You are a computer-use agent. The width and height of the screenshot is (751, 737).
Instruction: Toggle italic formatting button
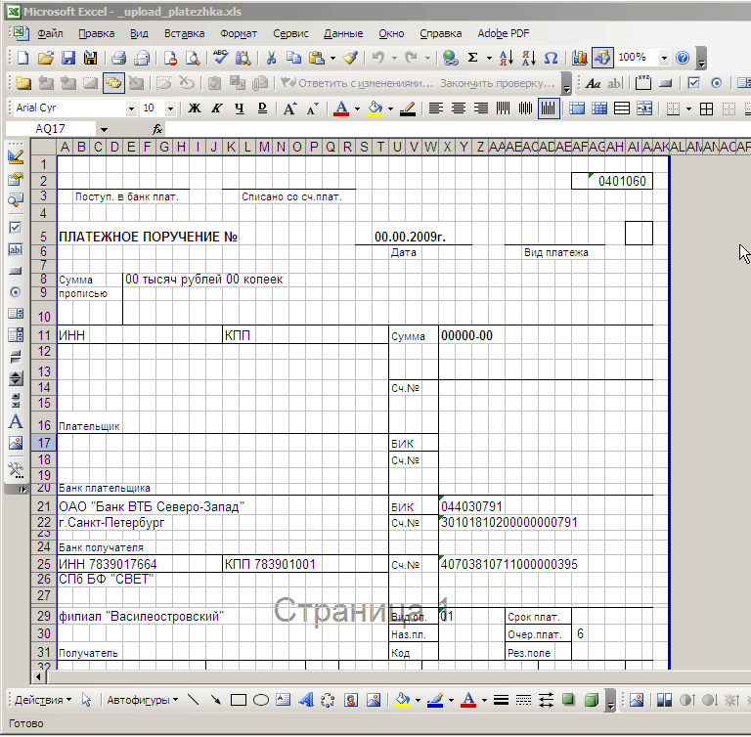click(216, 108)
